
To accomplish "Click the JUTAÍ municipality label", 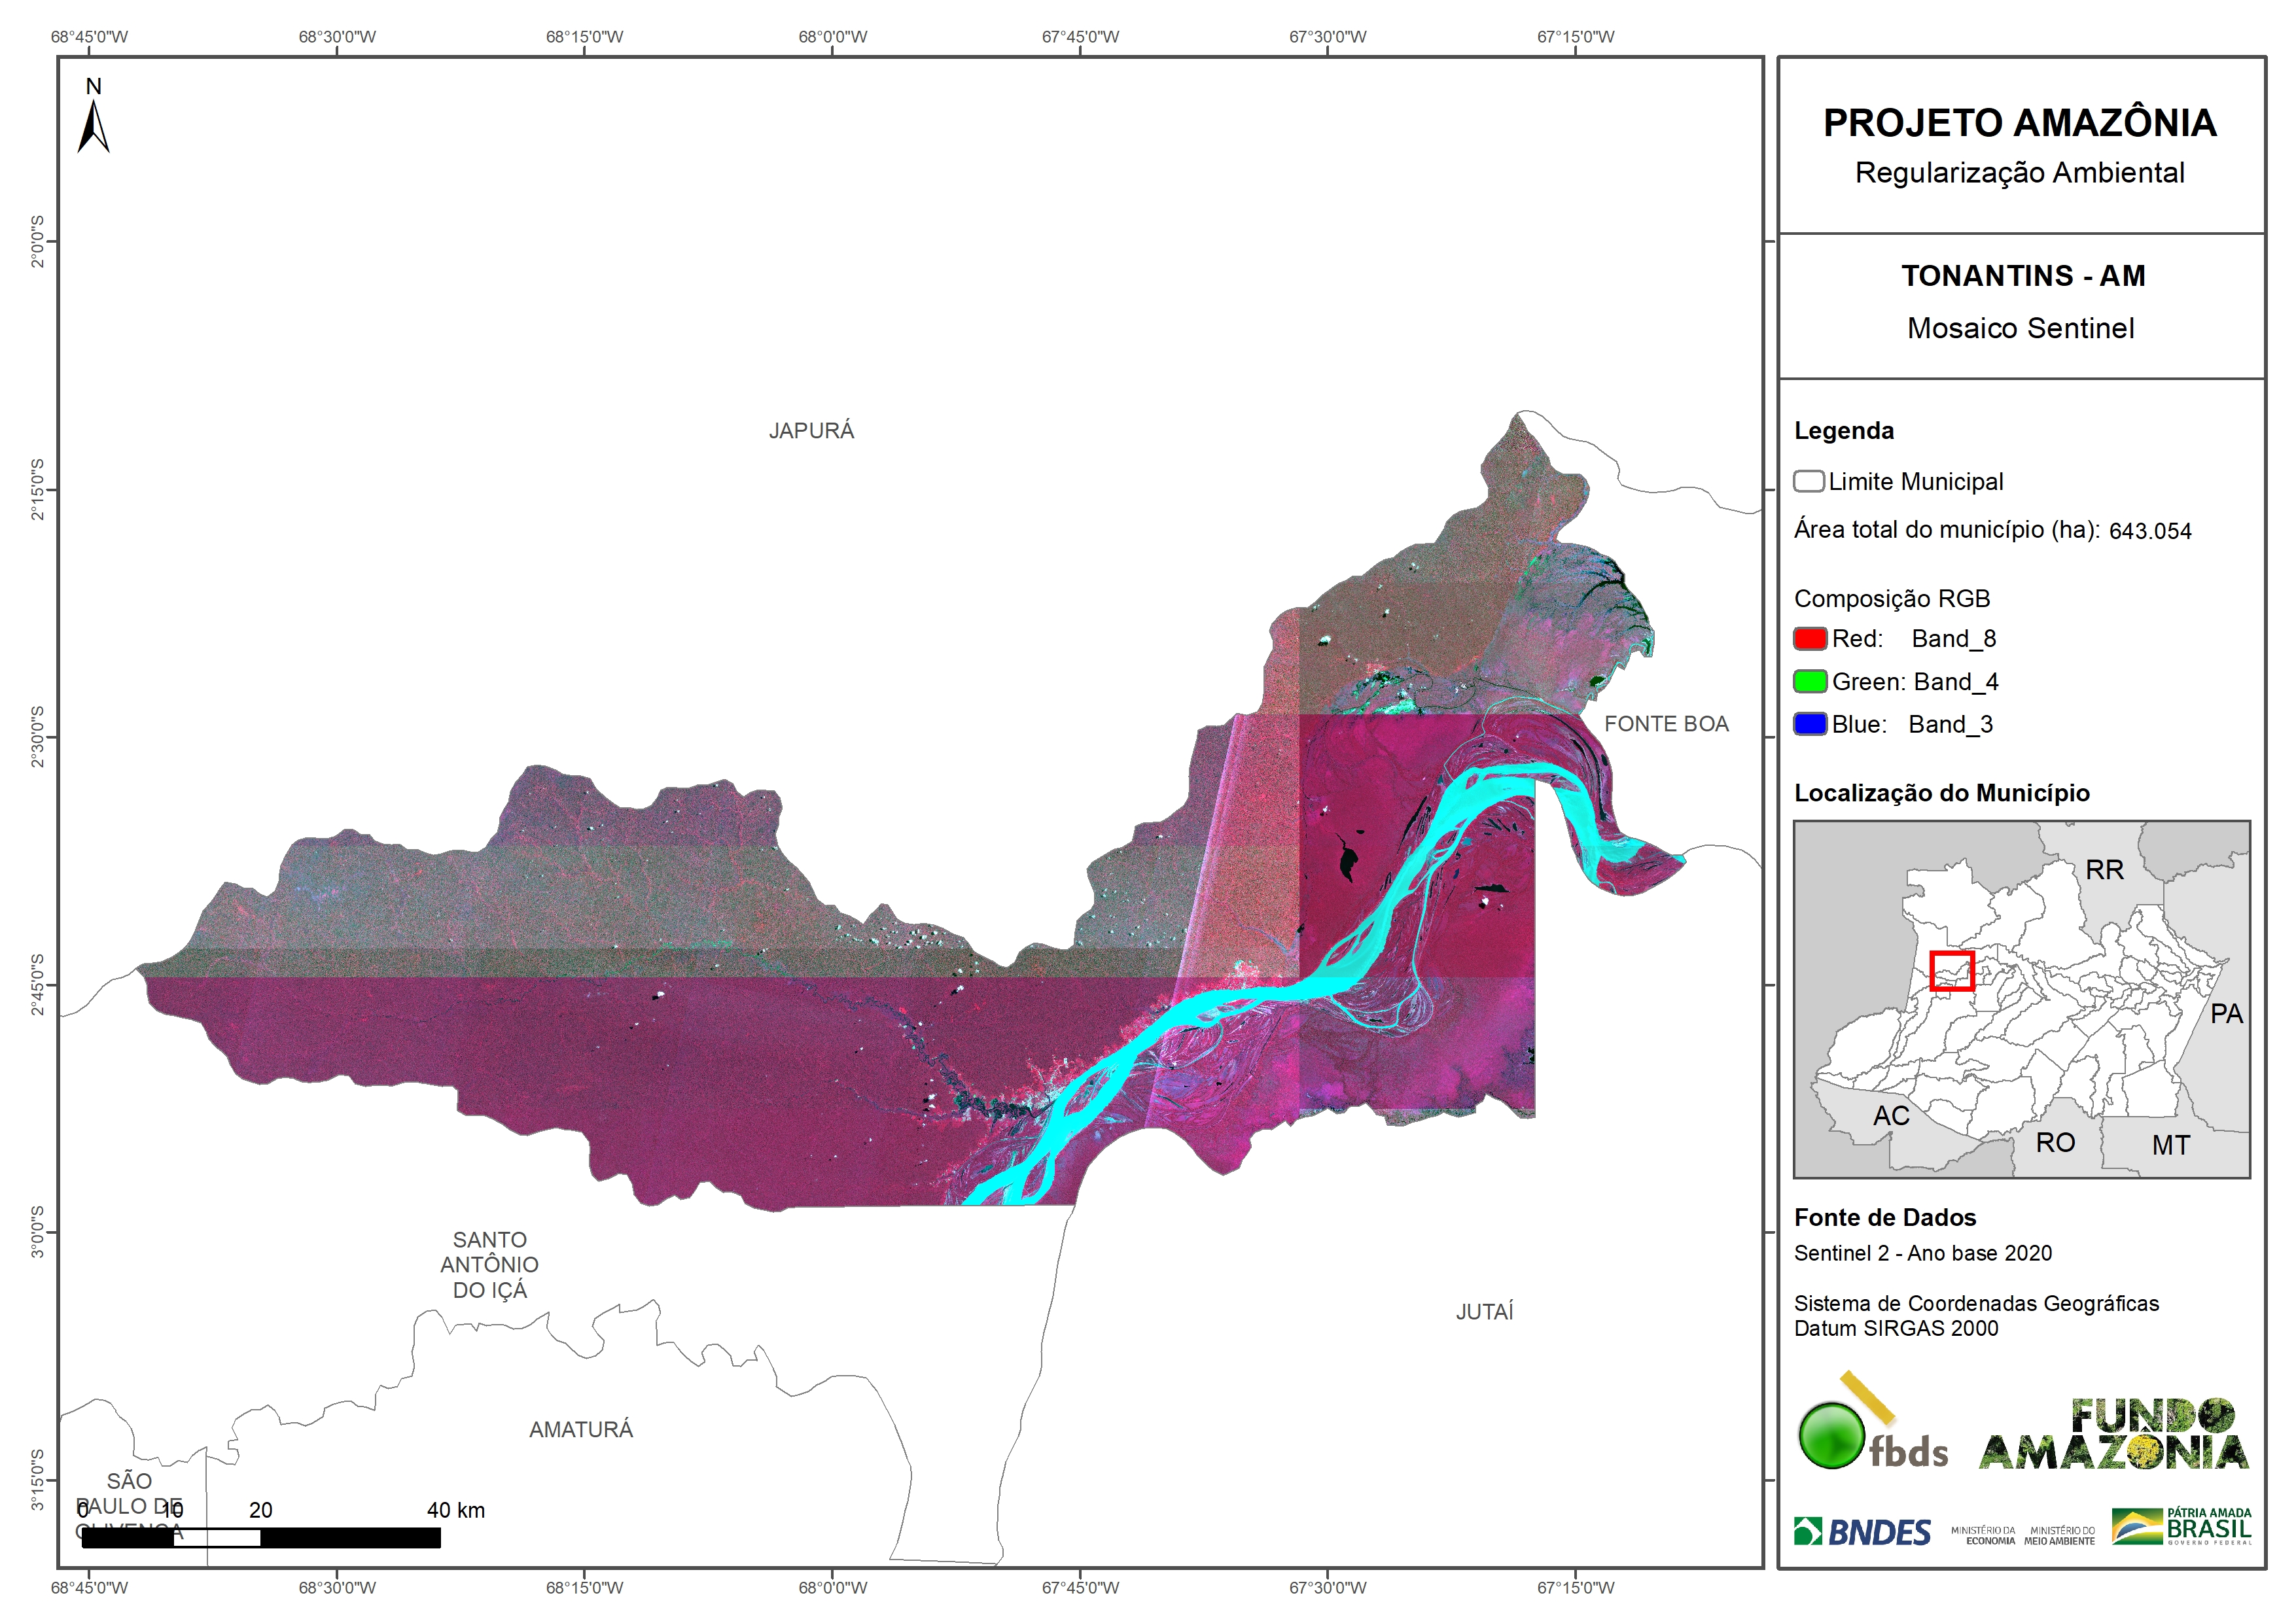I will (x=1484, y=1311).
